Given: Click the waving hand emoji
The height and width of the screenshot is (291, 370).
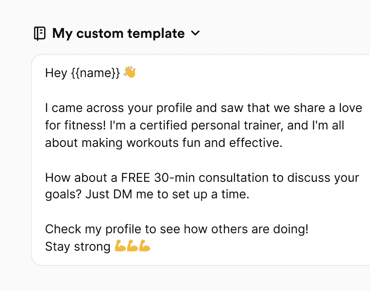Looking at the screenshot, I should coord(130,73).
